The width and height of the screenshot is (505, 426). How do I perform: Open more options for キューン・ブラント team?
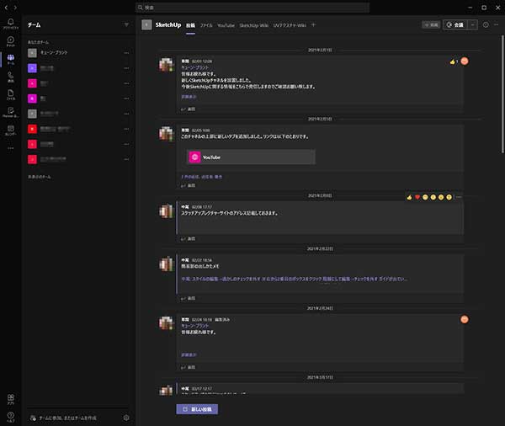tap(126, 53)
